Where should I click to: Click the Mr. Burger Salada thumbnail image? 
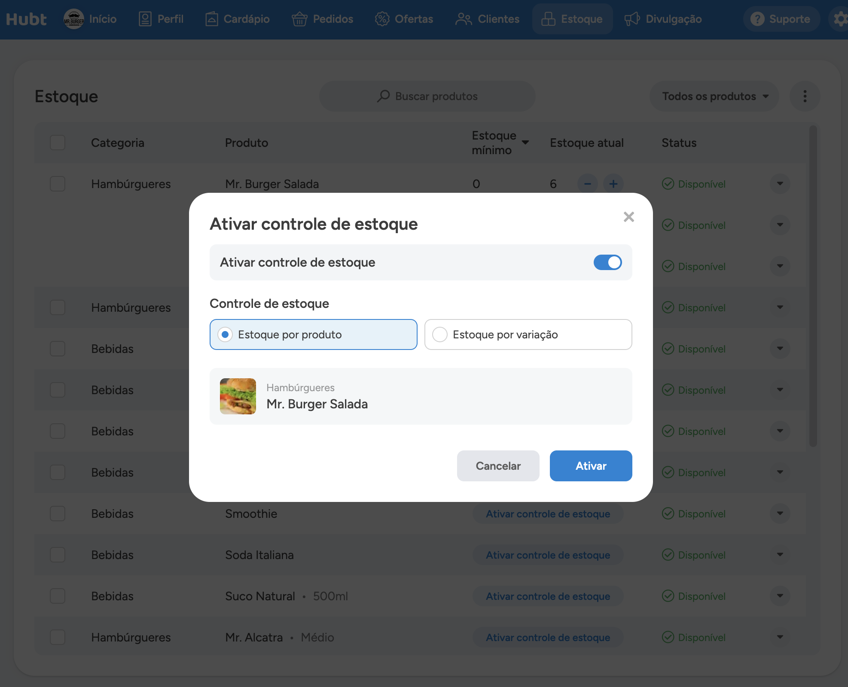[238, 396]
